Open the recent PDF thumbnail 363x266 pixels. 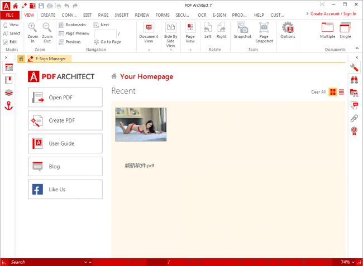(x=141, y=124)
